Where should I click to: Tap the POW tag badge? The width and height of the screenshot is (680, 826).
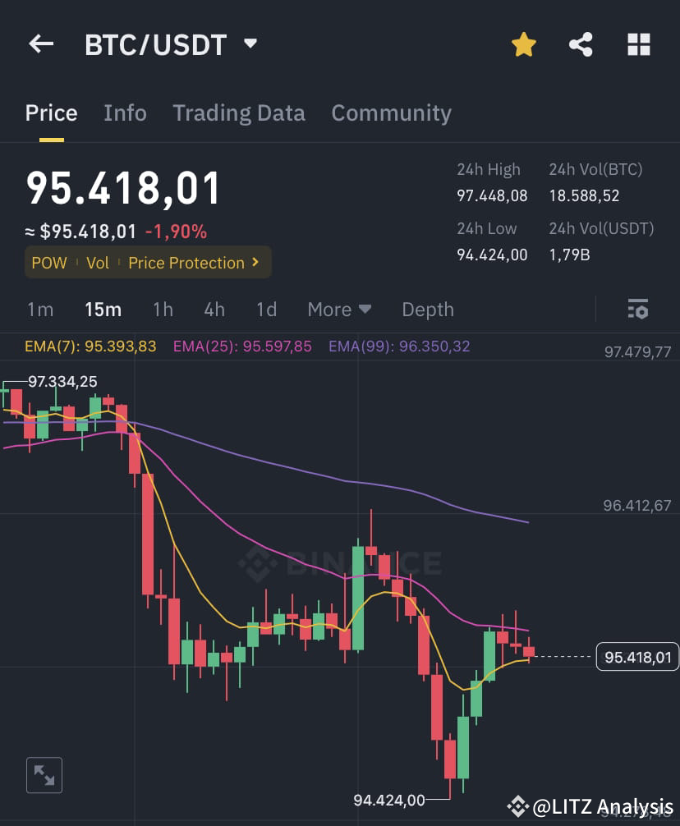tap(48, 263)
